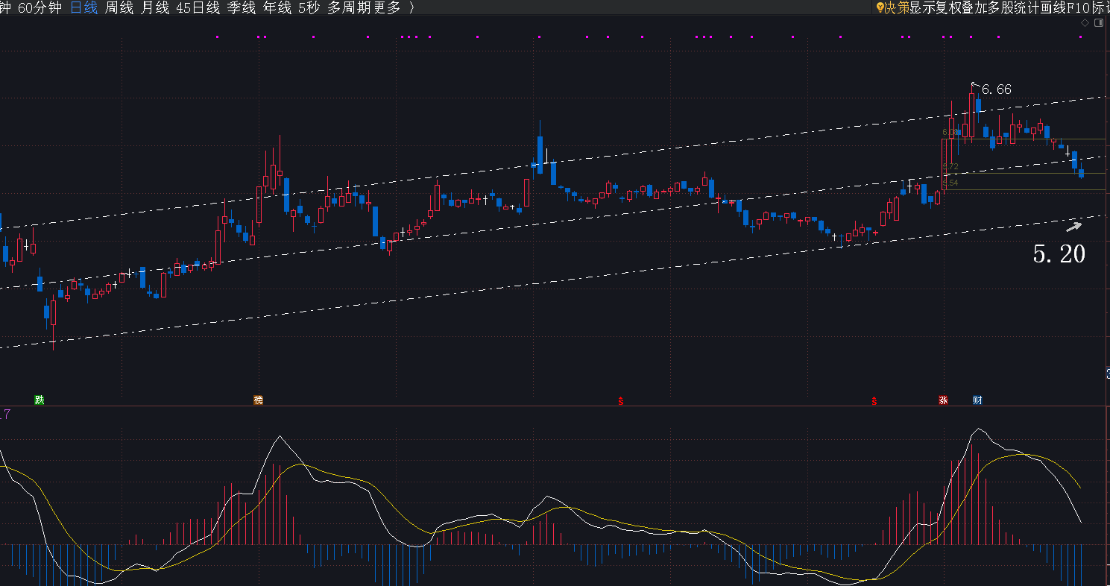Click the 决策 lightbulb icon
Screen dimensions: 1110x586
pyautogui.click(x=880, y=7)
